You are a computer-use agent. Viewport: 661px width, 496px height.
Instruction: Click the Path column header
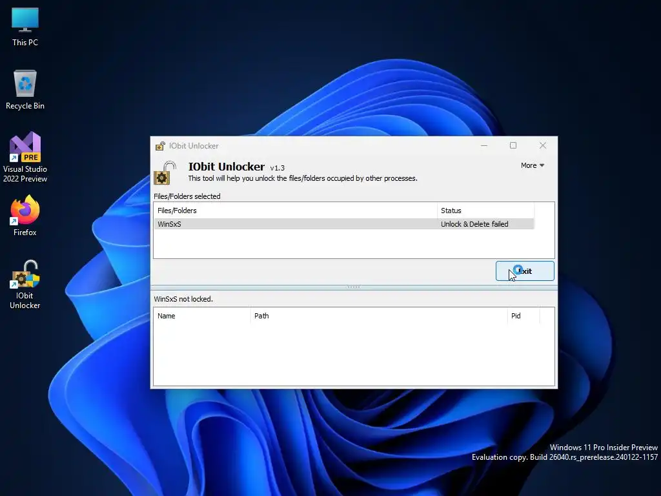point(379,316)
